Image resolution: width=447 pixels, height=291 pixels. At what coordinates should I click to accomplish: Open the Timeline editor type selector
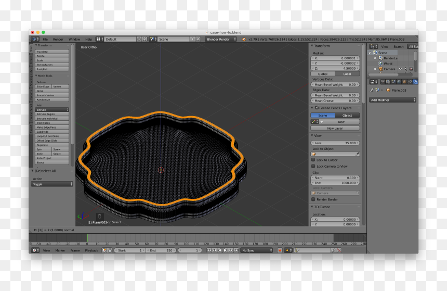pos(35,250)
